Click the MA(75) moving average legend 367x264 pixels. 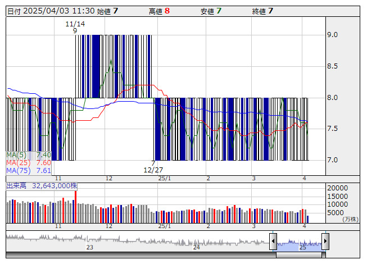coord(29,171)
